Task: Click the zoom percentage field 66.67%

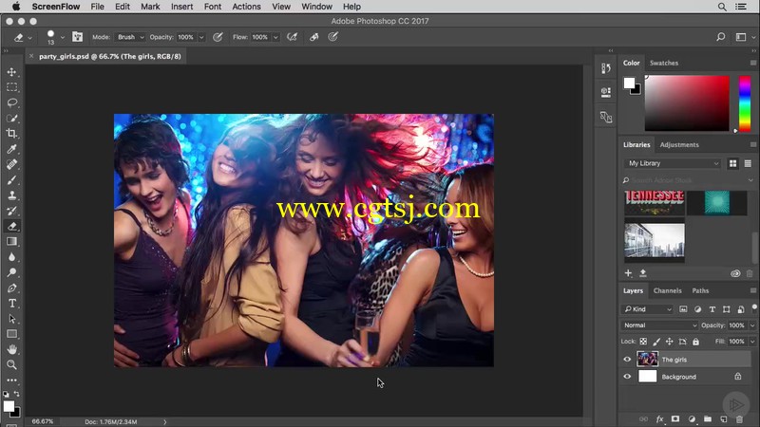Action: click(43, 421)
